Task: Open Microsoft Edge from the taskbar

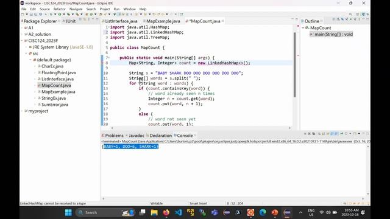Action: 263,212
